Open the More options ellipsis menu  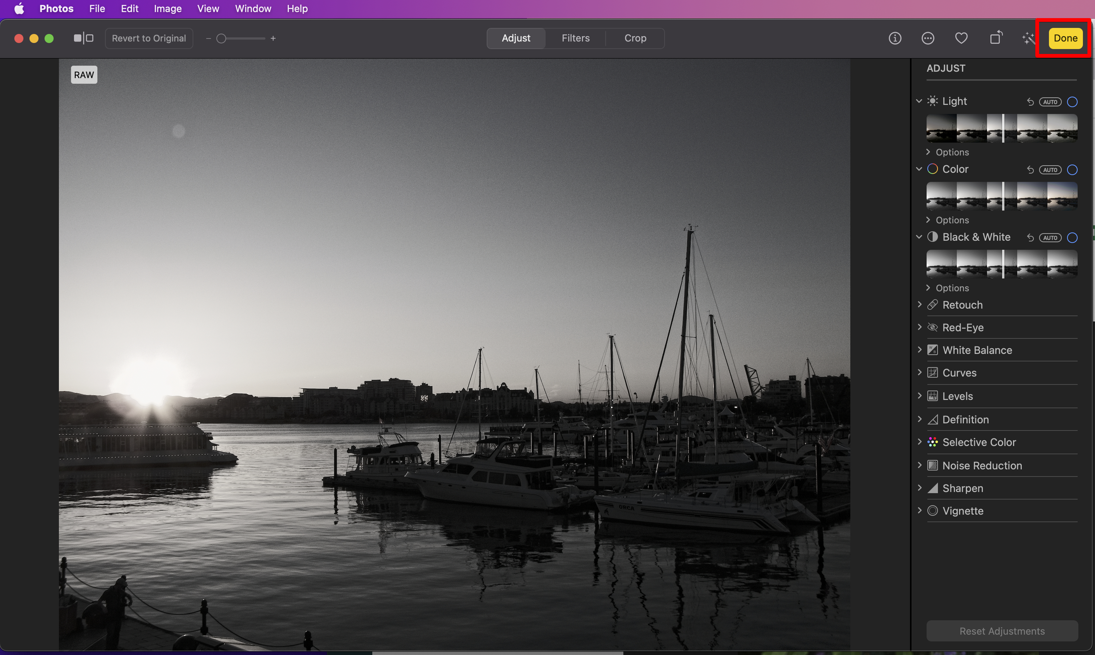pyautogui.click(x=928, y=38)
